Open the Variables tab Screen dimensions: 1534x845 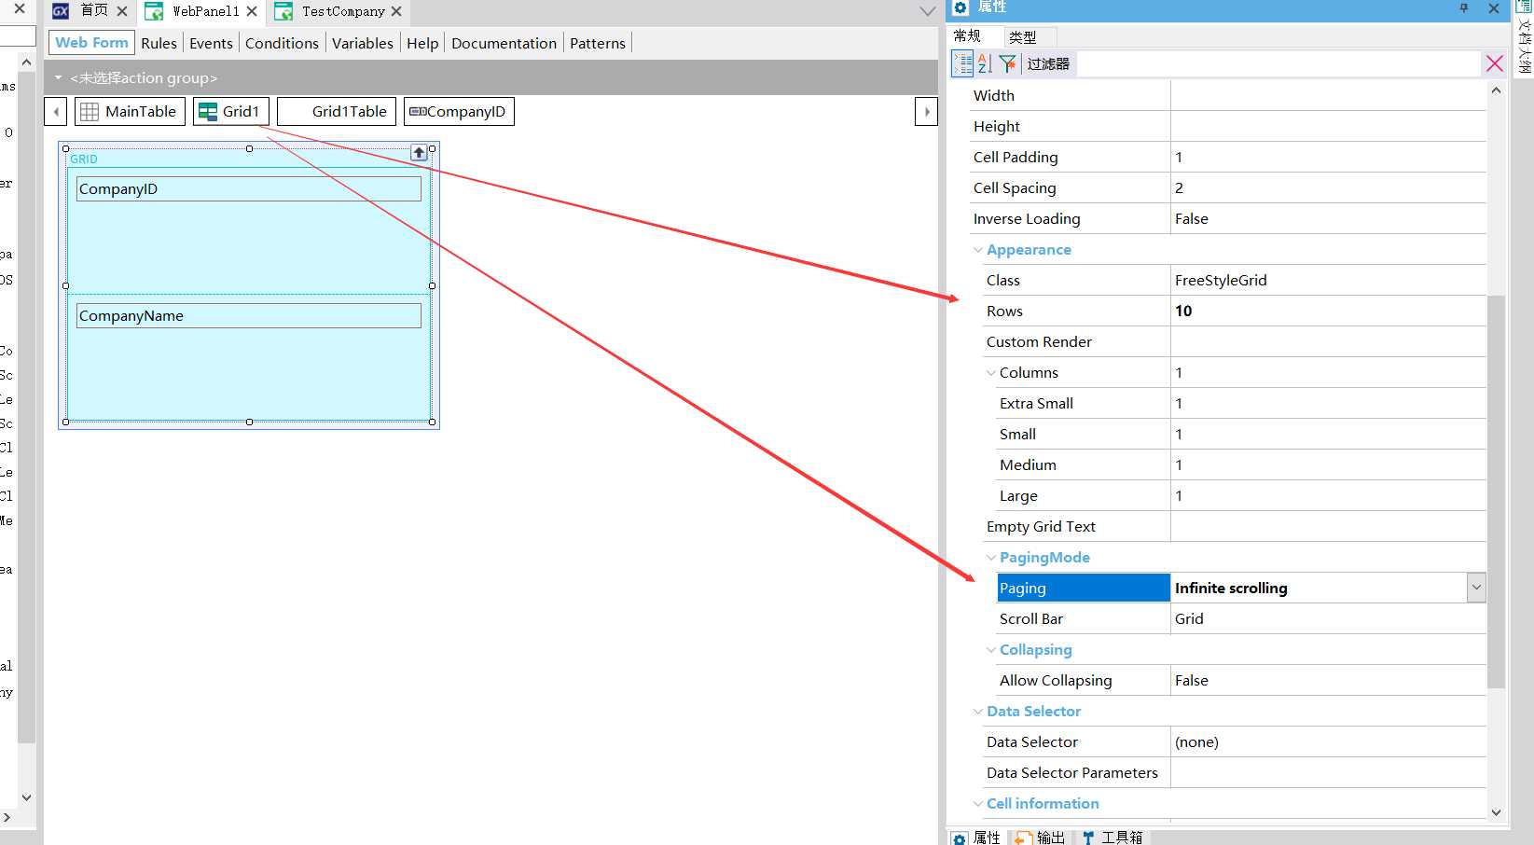click(x=363, y=43)
